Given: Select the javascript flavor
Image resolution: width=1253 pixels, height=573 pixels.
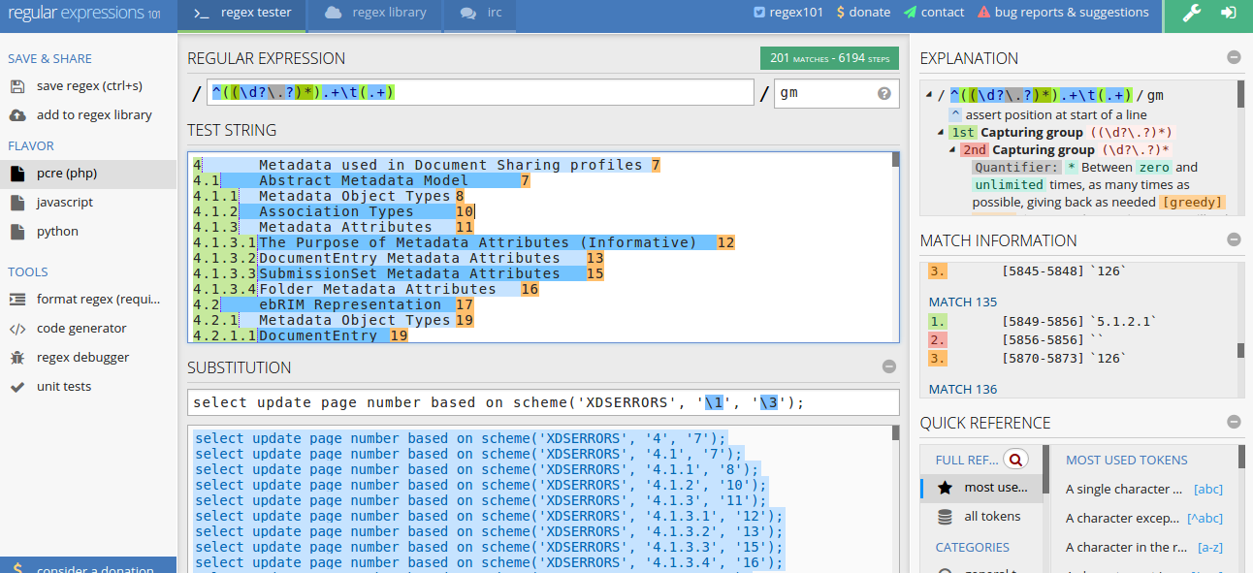Looking at the screenshot, I should coord(64,203).
